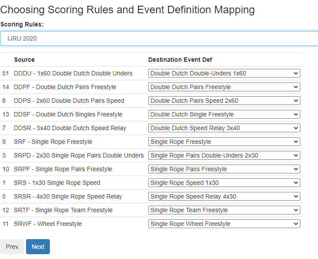The image size is (318, 259).
Task: Select the DDDU 1x60 source row label
Action: coord(73,73)
